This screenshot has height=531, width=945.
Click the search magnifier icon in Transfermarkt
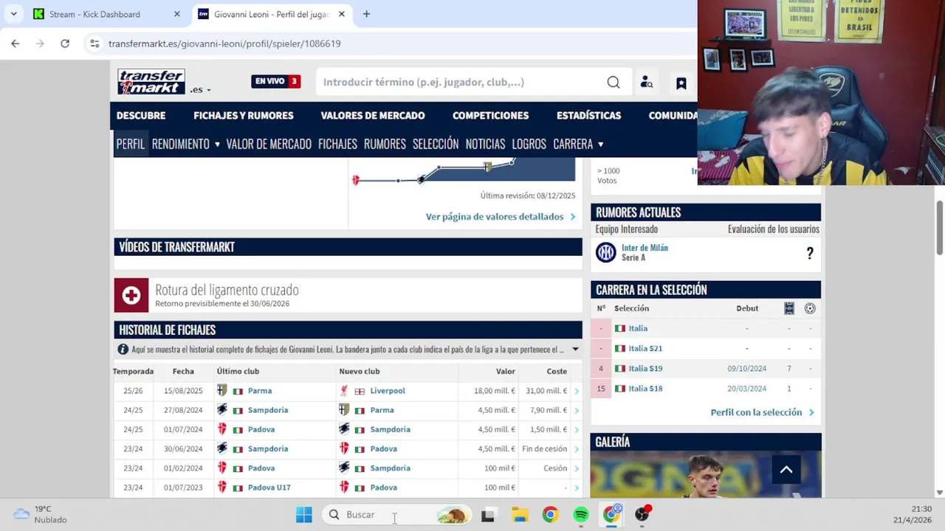(x=614, y=83)
